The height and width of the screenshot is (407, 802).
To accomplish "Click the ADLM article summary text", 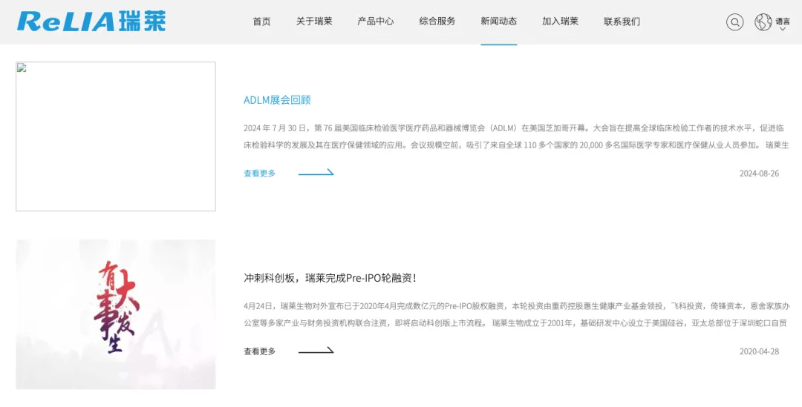I will click(x=517, y=136).
